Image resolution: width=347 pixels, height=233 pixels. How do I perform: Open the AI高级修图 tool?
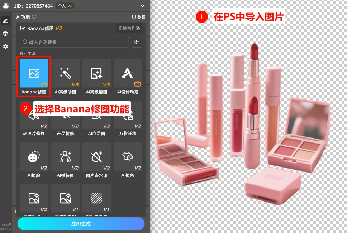click(x=65, y=73)
